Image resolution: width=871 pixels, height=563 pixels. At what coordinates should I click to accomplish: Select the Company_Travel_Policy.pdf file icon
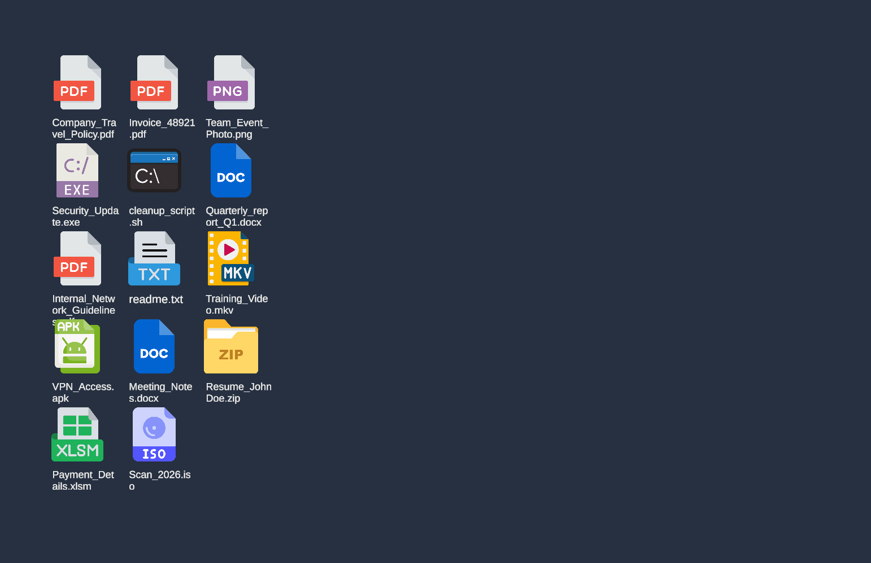point(77,83)
